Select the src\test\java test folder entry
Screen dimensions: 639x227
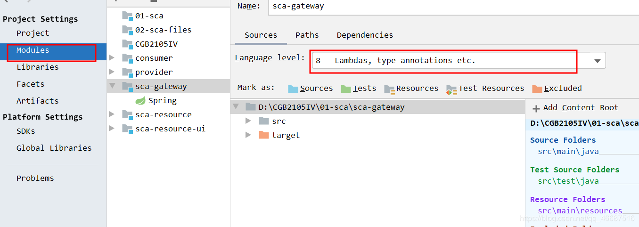568,181
